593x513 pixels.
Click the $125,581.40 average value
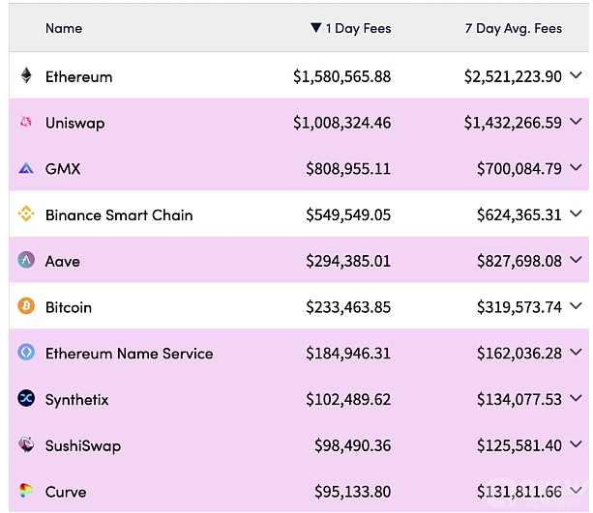(519, 445)
